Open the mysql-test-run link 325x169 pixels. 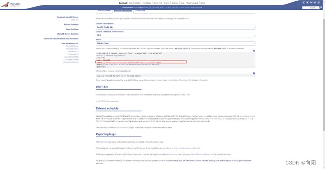click(x=172, y=155)
